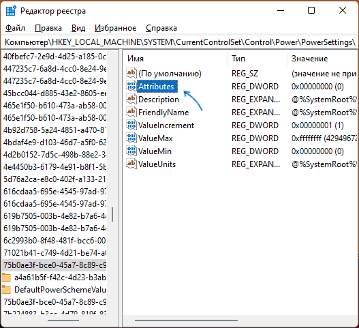Select the ValueUnits value name
This screenshot has height=328, width=359.
157,164
